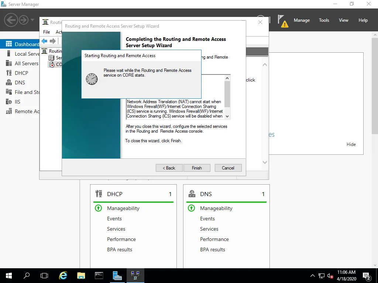Click the DNS green manageability icon
Viewport: 378px width, 283px height.
(192, 208)
